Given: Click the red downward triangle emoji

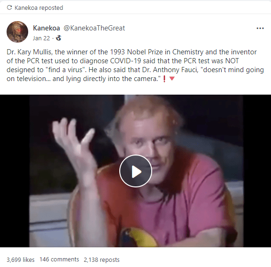Looking at the screenshot, I should point(172,79).
